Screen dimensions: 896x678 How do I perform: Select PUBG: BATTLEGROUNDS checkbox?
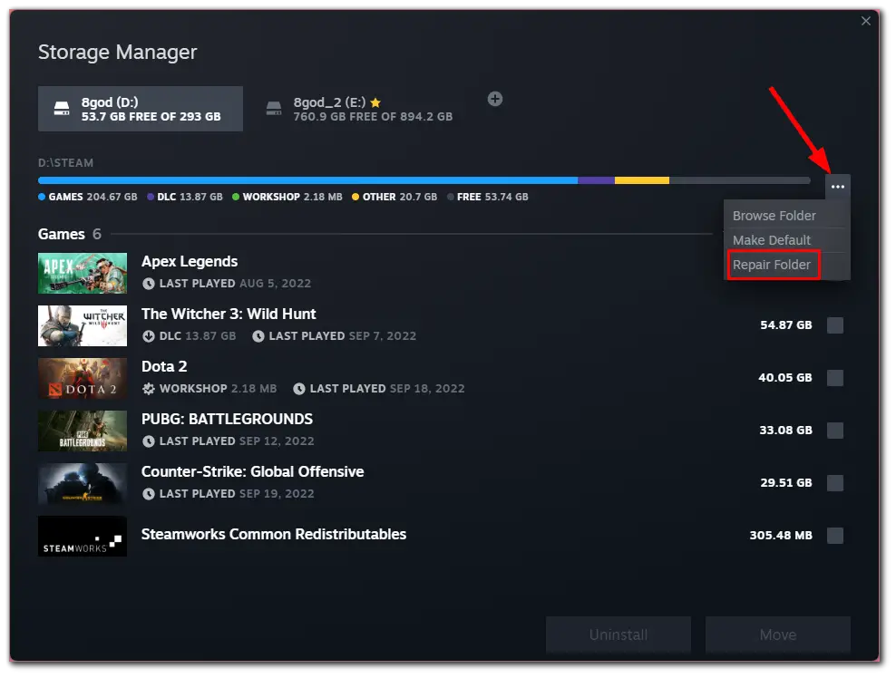[x=835, y=431]
